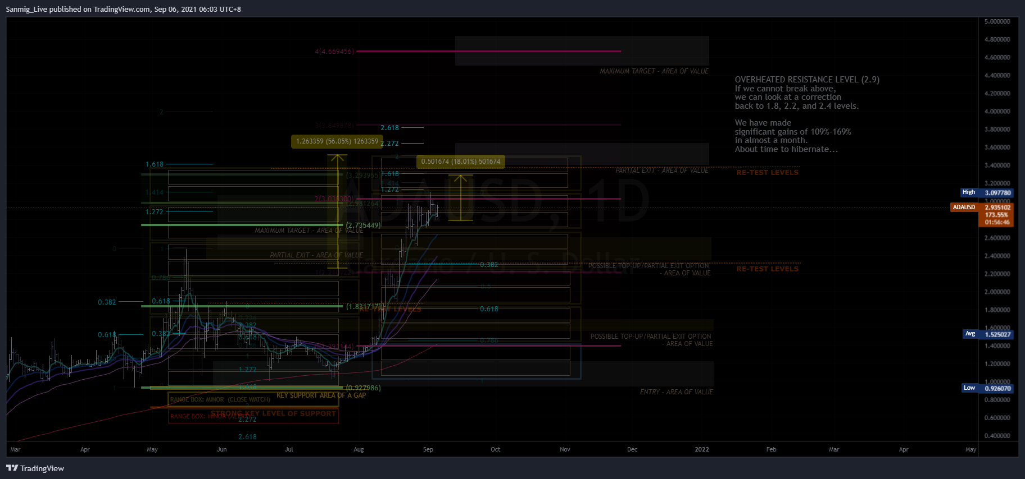1025x479 pixels.
Task: Click the magenta line at the 4.669456 level
Action: pyautogui.click(x=489, y=51)
